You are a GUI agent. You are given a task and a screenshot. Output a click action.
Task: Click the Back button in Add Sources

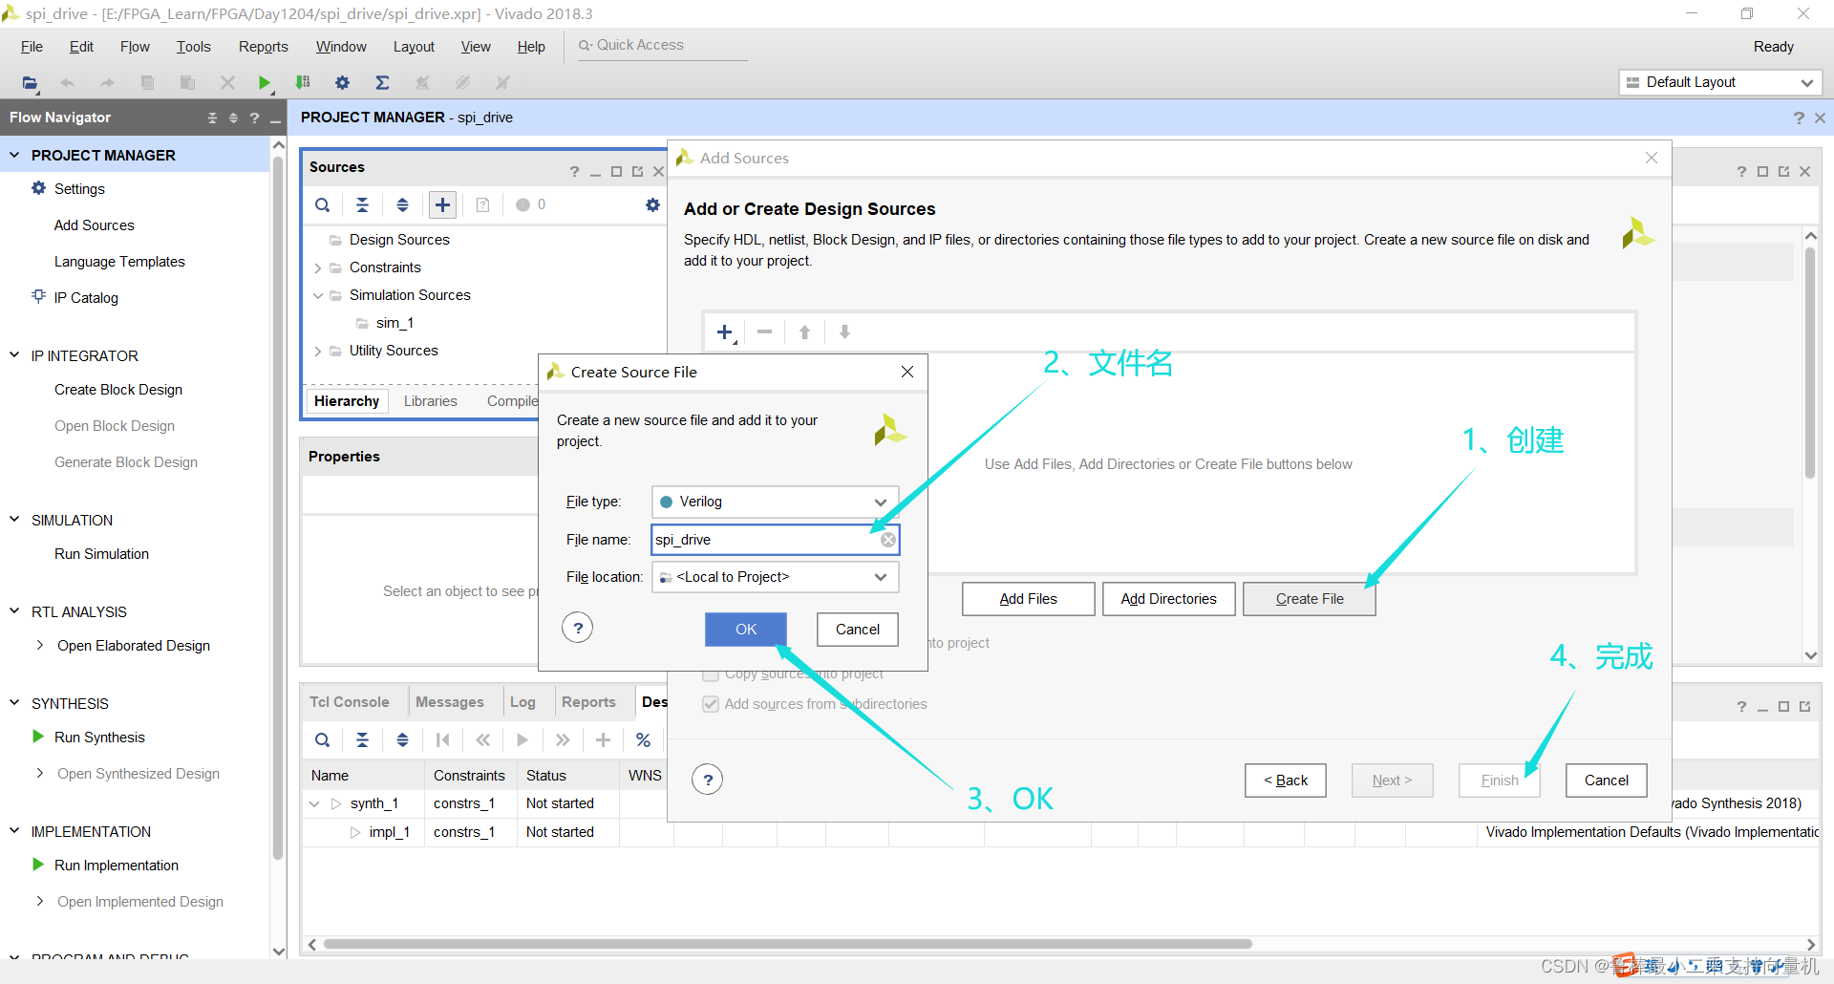pos(1286,781)
